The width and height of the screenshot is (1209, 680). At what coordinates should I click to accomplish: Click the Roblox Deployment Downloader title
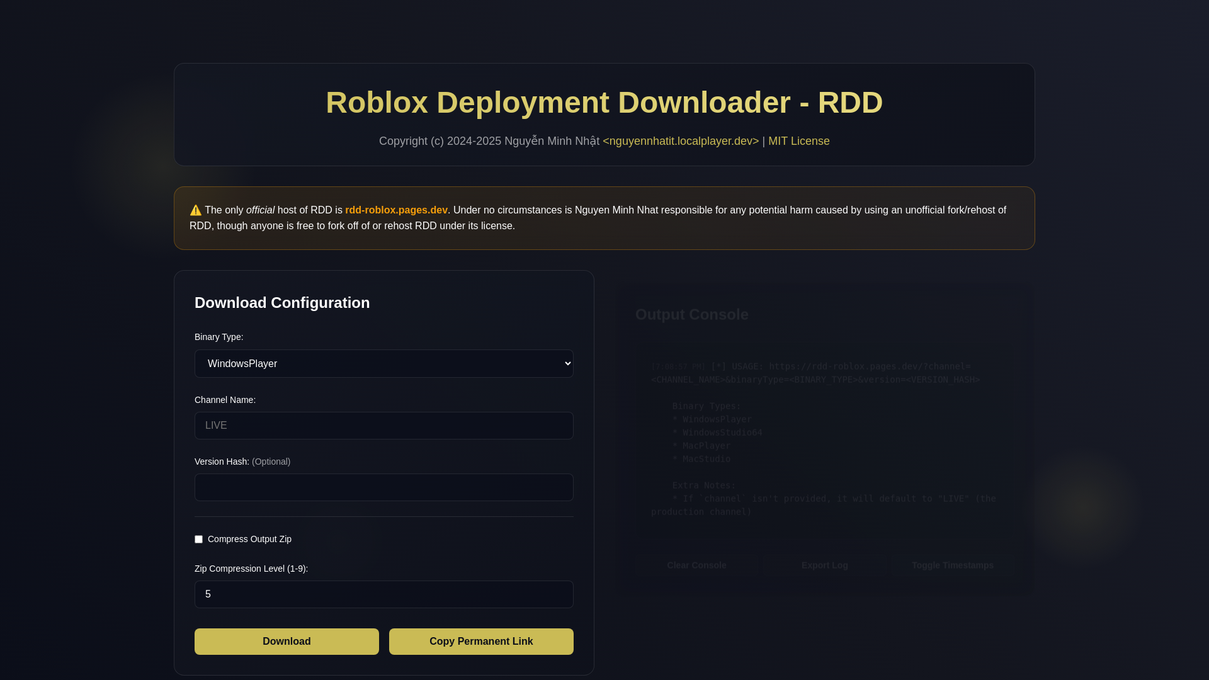(x=604, y=103)
